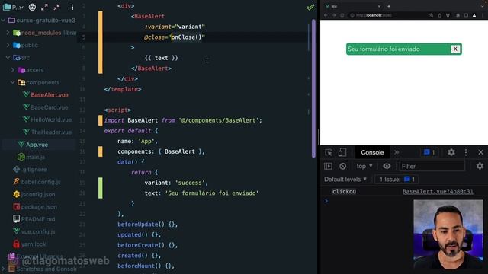Viewport: 488px width, 274px height.
Task: Expand Scratches and Consoles node
Action: 3,269
